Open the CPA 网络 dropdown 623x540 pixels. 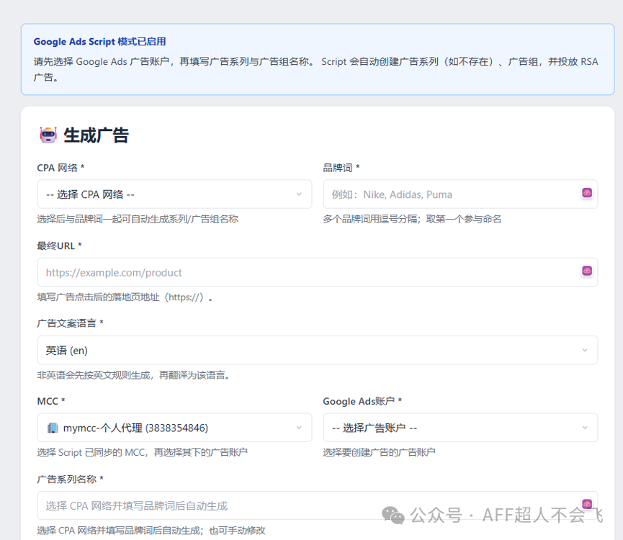coord(174,194)
